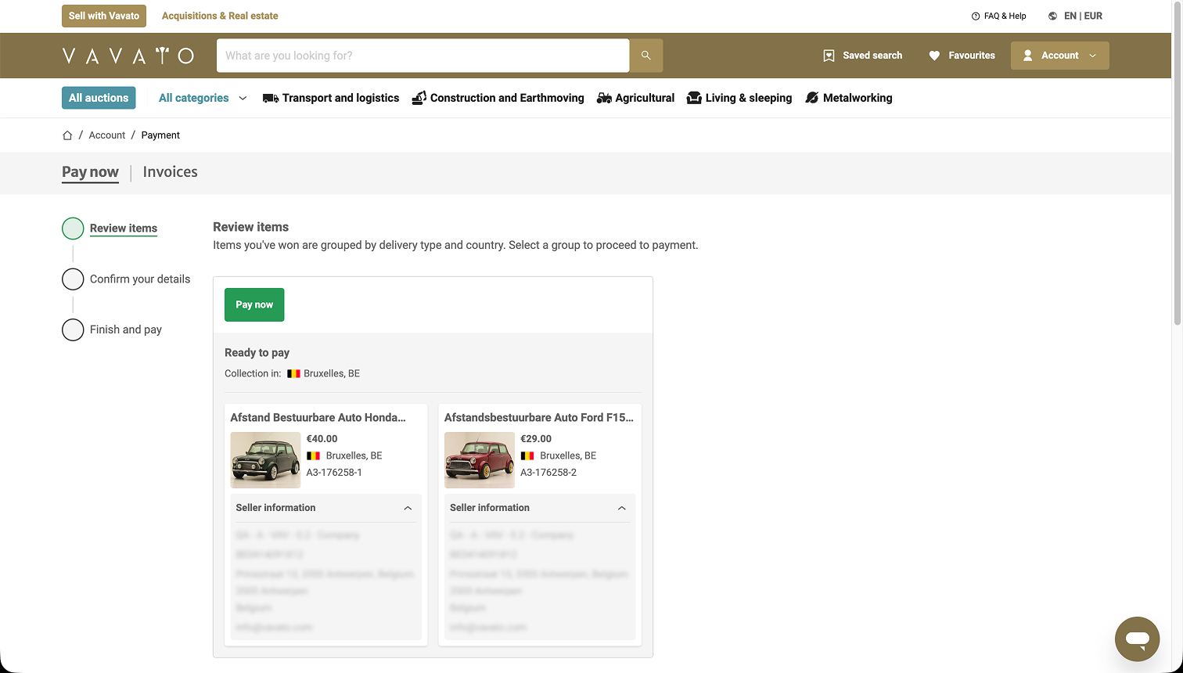
Task: Click the home breadcrumb icon
Action: tap(67, 135)
